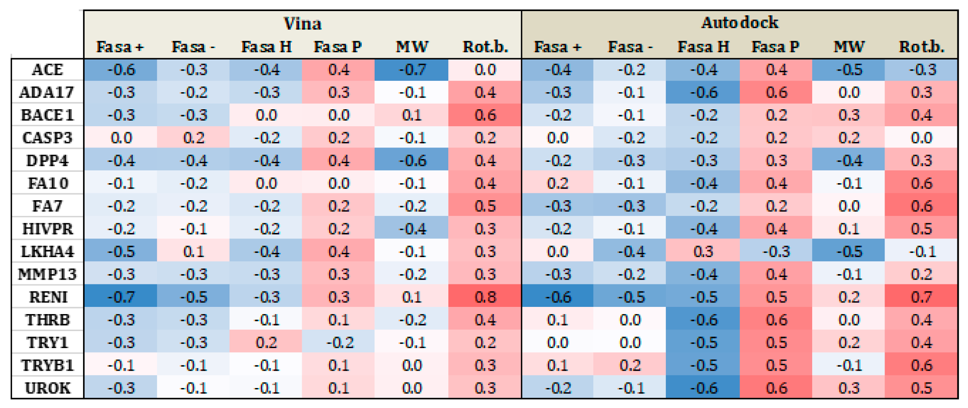Click the 0.8 cell in the RENI row
968x408 pixels.
(485, 297)
